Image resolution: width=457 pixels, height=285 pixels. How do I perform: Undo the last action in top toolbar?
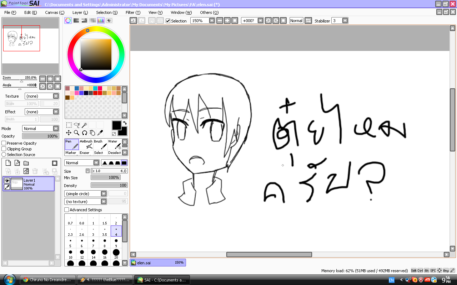(x=133, y=21)
